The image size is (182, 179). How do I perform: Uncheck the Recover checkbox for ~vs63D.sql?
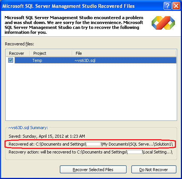click(10, 60)
